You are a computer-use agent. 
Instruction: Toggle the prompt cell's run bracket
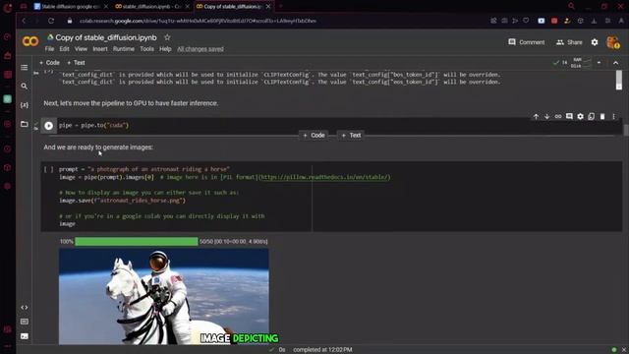pos(48,169)
